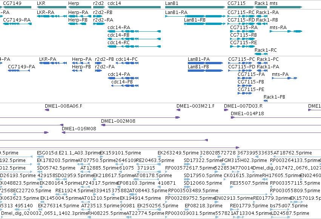Select the DME1-016M08 BAC clone

[x=191, y=133]
